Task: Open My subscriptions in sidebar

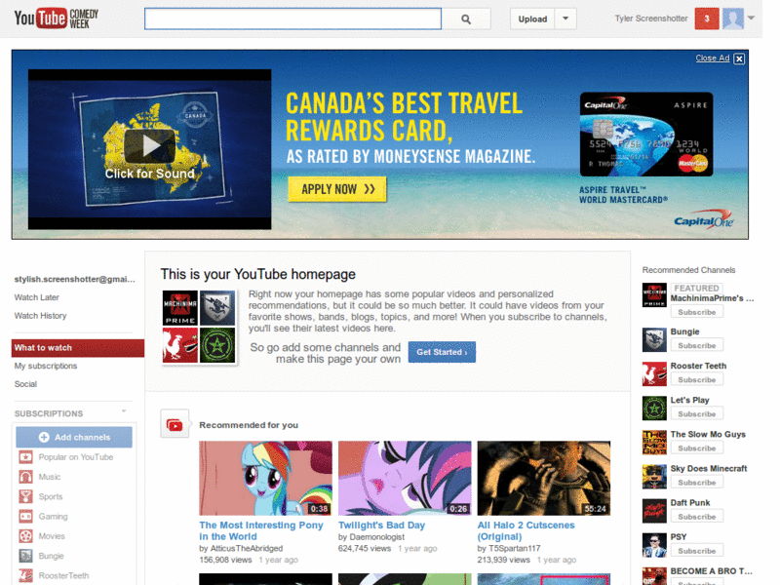Action: [x=46, y=366]
